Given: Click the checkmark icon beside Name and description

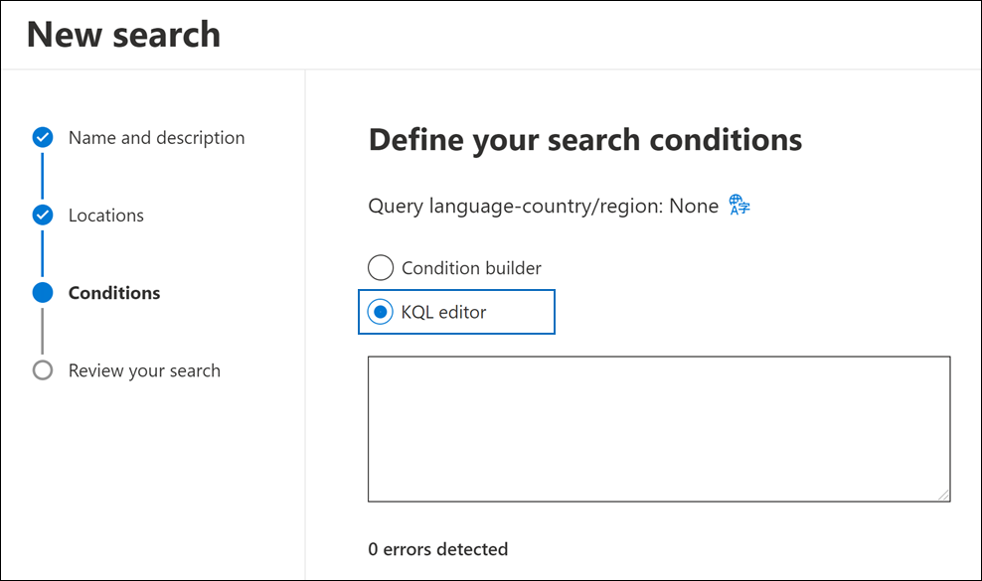Looking at the screenshot, I should point(43,137).
